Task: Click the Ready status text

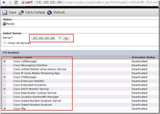Action: pos(10,24)
